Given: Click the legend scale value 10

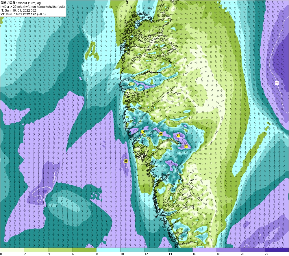Looking at the screenshot, I should pyautogui.click(x=122, y=254).
